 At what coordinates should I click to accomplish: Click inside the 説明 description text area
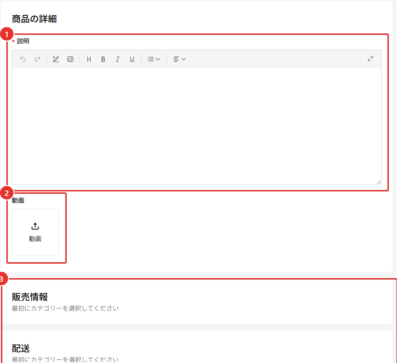pyautogui.click(x=197, y=126)
